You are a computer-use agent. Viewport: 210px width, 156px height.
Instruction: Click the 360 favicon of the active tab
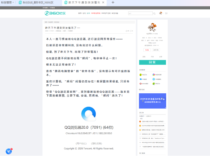pos(66,2)
